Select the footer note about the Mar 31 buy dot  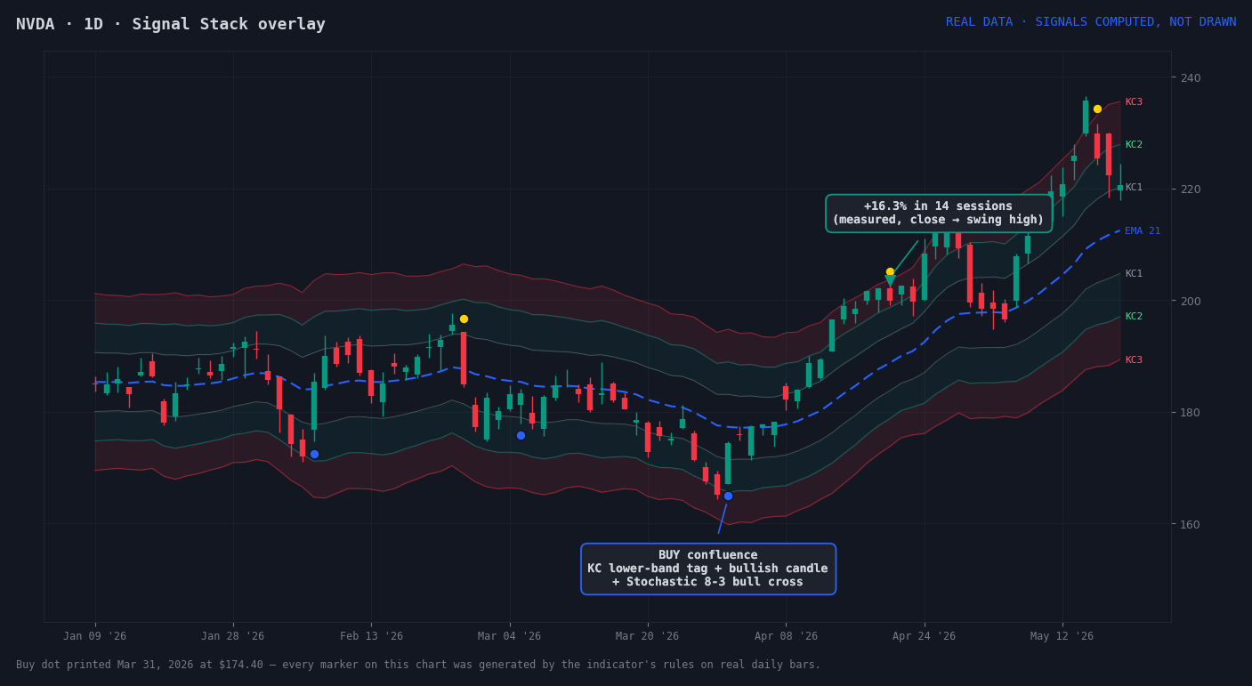(418, 665)
